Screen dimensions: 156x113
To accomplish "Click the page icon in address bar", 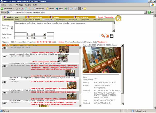I will (9, 12).
